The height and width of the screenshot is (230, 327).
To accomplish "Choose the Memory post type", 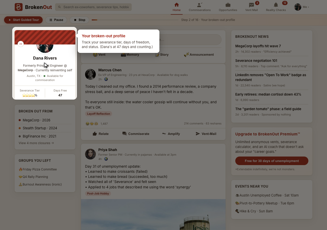I will click(130, 55).
